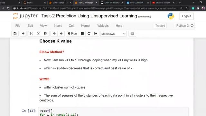Save and checkpoint the notebook
Image resolution: width=206 pixels, height=116 pixels.
[x=15, y=34]
